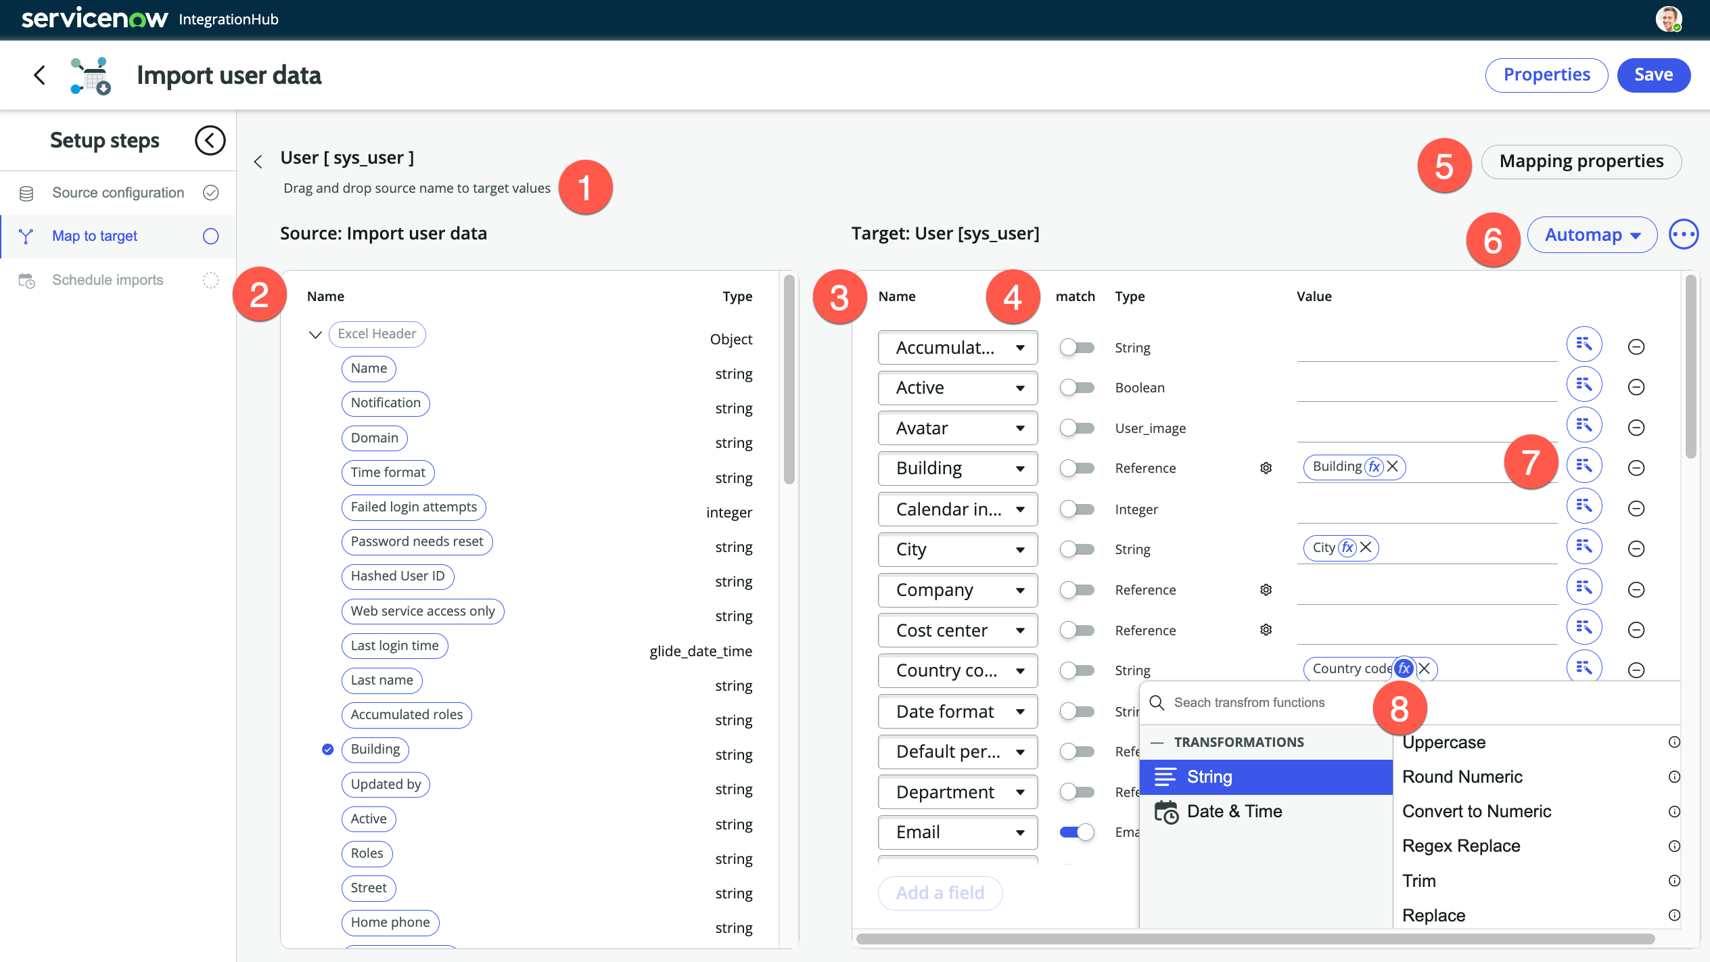Open the Avatar target field dropdown
This screenshot has height=962, width=1710.
[958, 428]
